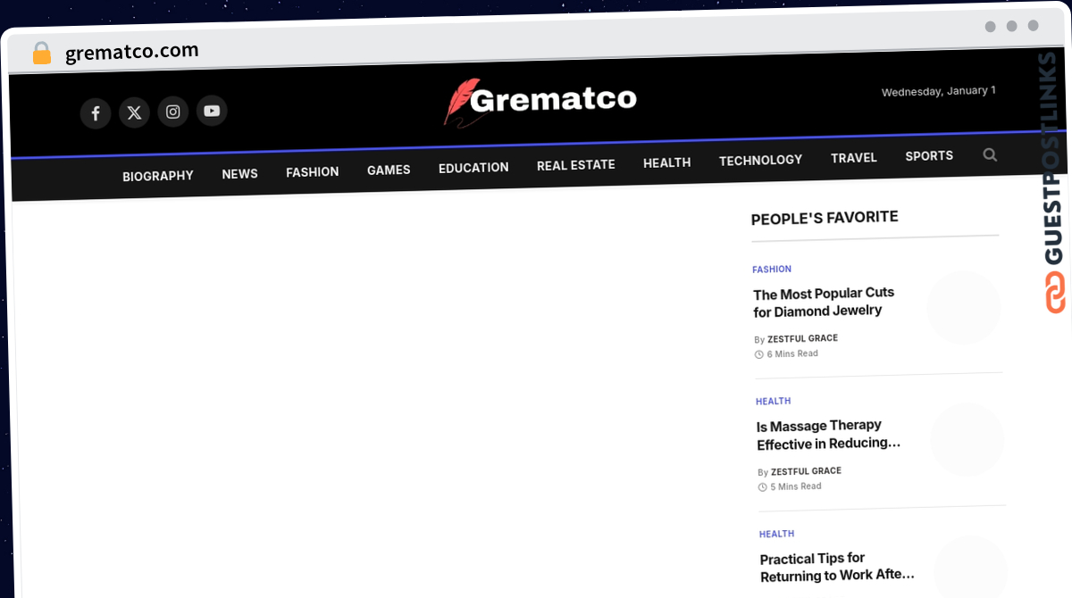Open the X (Twitter) social icon
This screenshot has width=1072, height=598.
[134, 112]
